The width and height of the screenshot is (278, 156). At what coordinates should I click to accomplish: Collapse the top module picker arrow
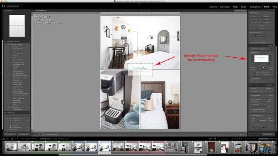tap(139, 3)
